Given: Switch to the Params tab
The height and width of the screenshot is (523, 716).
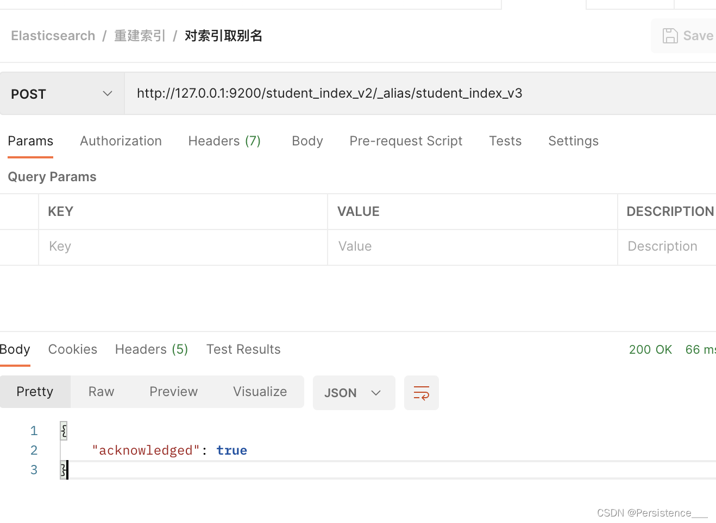Looking at the screenshot, I should pyautogui.click(x=30, y=141).
